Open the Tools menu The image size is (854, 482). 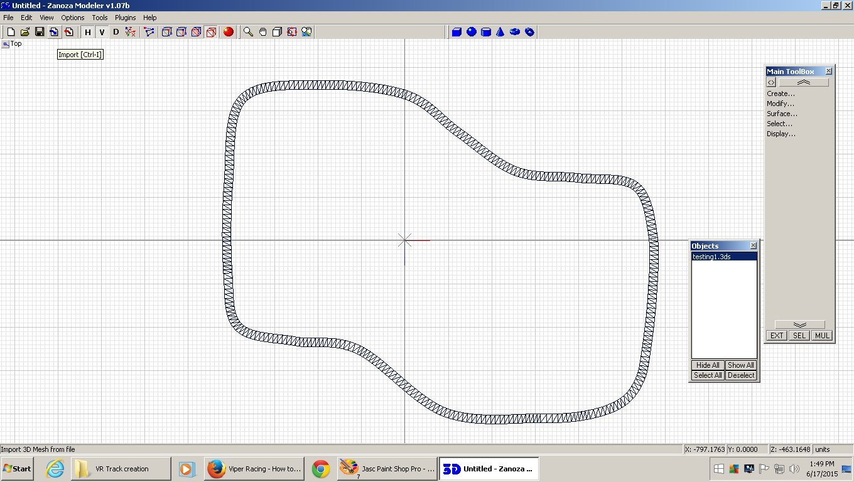pyautogui.click(x=100, y=18)
